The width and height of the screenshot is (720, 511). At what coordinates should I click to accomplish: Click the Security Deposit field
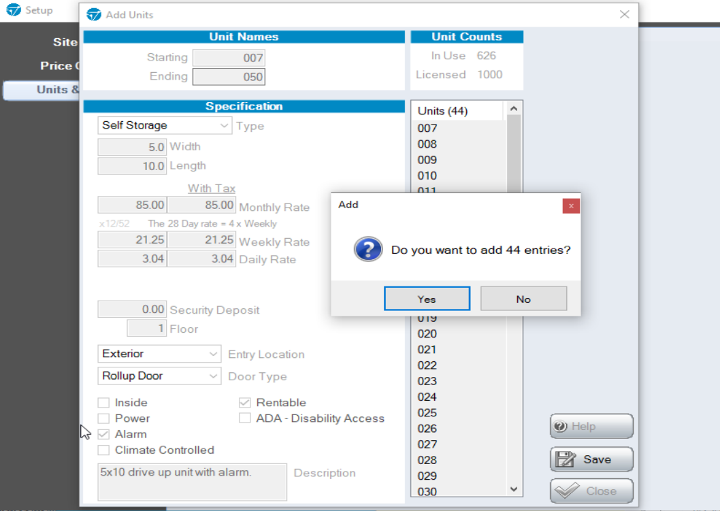132,310
